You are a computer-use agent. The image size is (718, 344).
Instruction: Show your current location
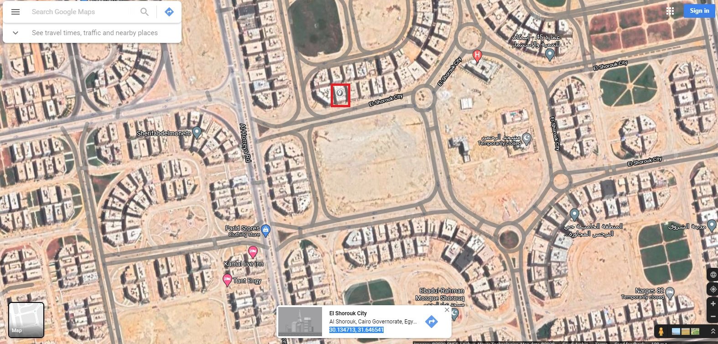pyautogui.click(x=713, y=289)
